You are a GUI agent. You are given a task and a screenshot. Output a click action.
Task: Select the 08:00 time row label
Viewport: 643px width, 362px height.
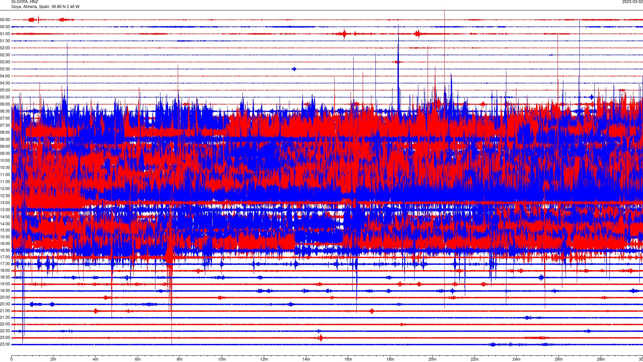click(x=5, y=132)
